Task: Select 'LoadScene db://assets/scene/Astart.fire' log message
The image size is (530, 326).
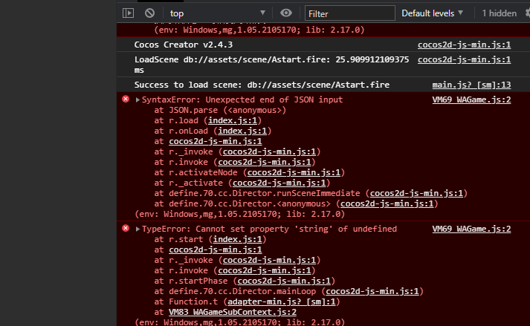Action: point(271,65)
